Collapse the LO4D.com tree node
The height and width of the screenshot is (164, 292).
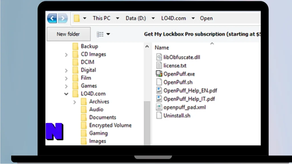66,94
